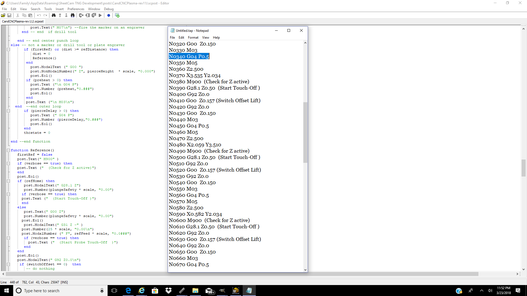527x296 pixels.
Task: Click the Step Over debug icon
Action: [81, 15]
